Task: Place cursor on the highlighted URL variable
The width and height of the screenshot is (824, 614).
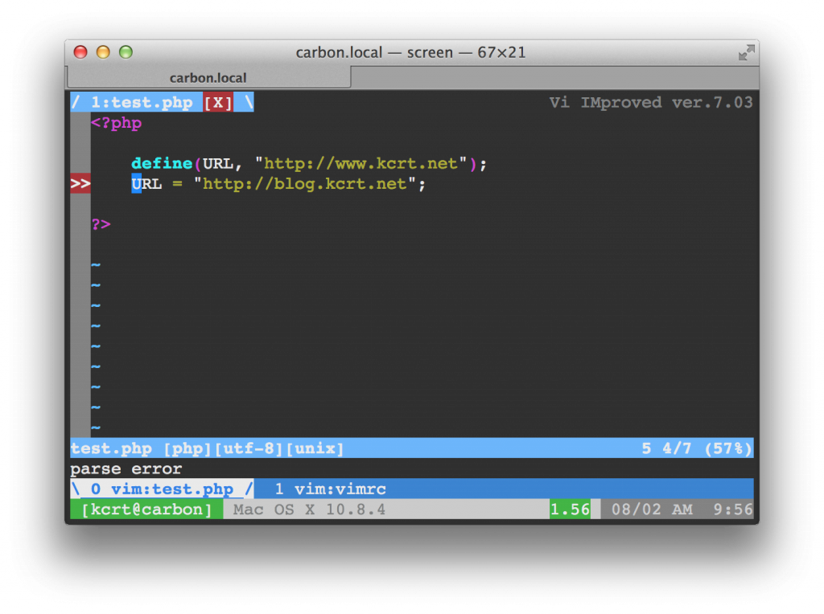Action: coord(146,184)
